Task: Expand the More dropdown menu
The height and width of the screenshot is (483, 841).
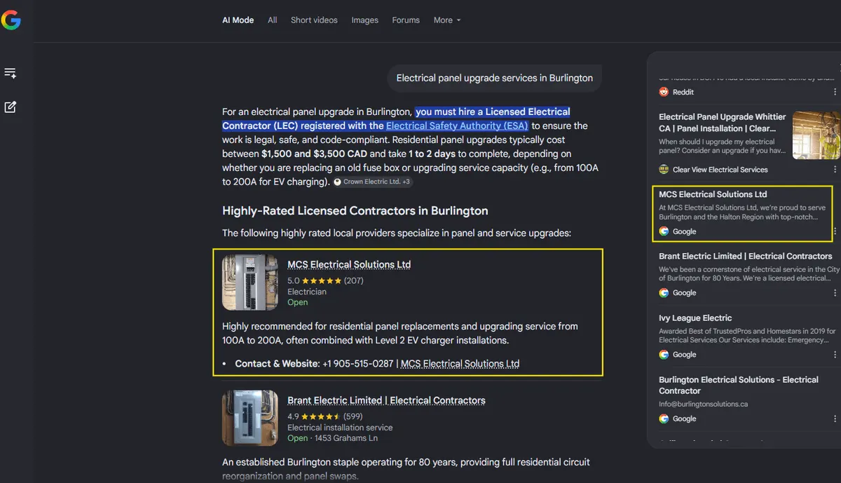Action: point(447,20)
